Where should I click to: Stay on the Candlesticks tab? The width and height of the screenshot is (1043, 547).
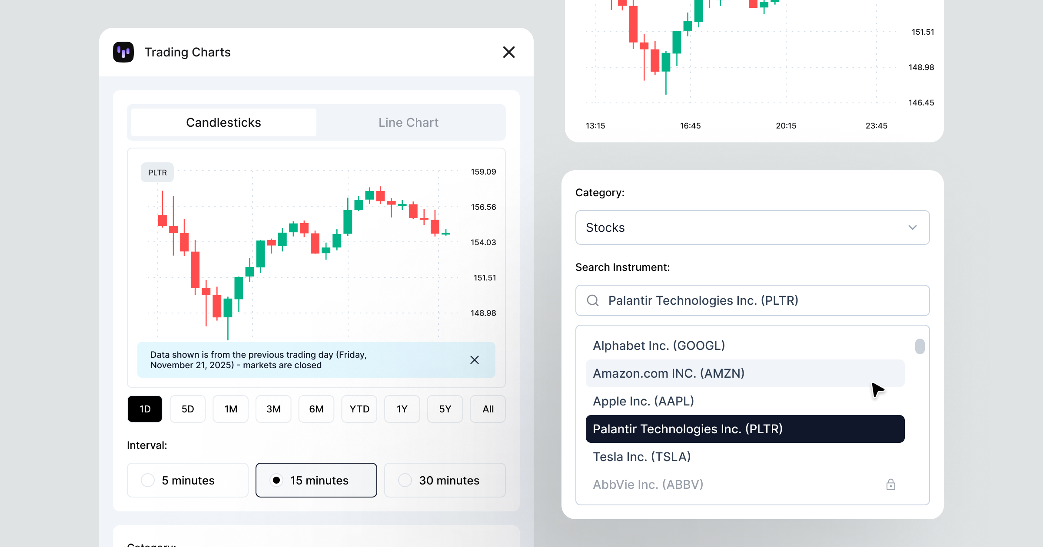[x=223, y=122]
